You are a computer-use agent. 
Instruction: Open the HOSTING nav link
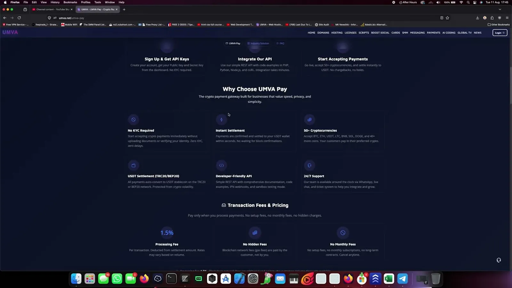(x=337, y=33)
